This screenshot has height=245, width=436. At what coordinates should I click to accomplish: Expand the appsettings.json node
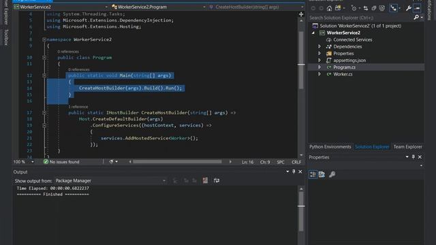click(320, 61)
